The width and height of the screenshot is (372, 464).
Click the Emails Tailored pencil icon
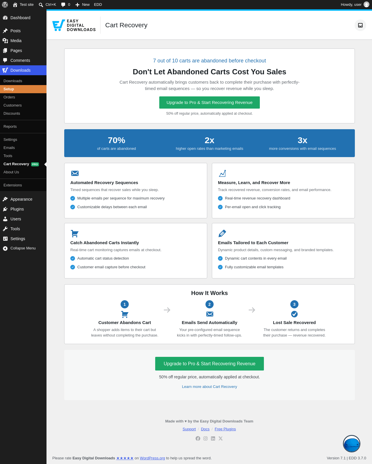point(222,233)
